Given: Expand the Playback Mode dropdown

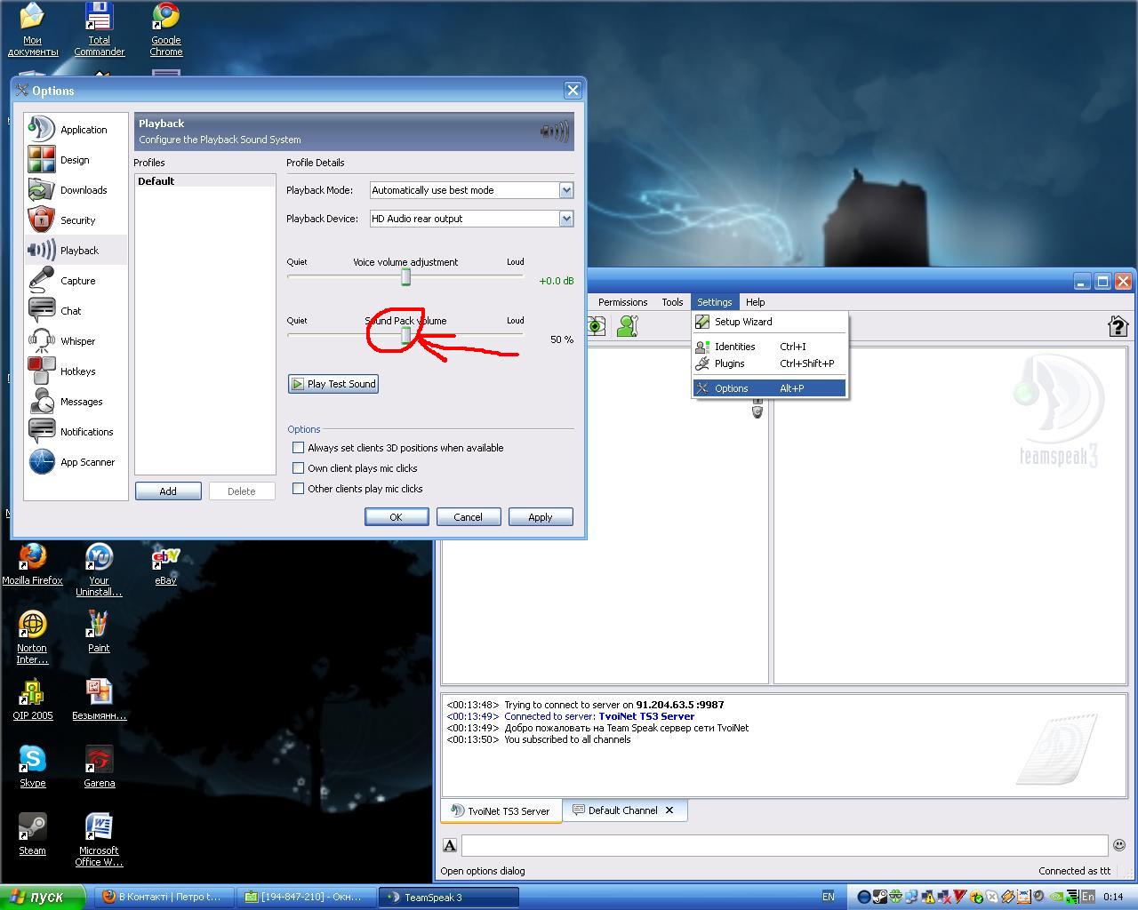Looking at the screenshot, I should pyautogui.click(x=566, y=190).
